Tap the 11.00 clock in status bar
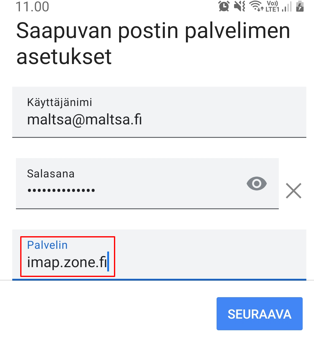The height and width of the screenshot is (337, 314). (x=32, y=7)
